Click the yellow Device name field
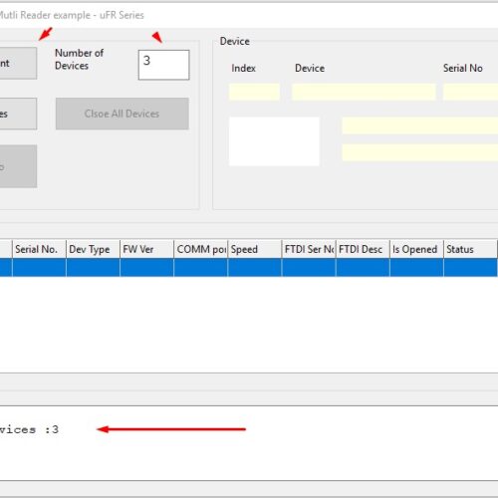Image resolution: width=498 pixels, height=498 pixels. [x=364, y=92]
